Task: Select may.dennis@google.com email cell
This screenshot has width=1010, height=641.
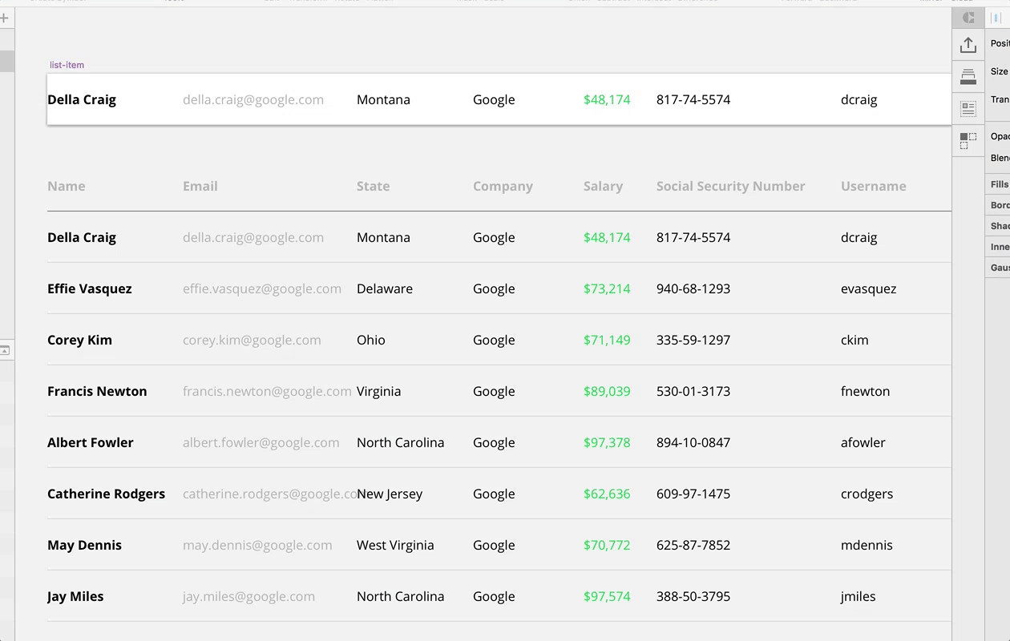Action: tap(257, 546)
